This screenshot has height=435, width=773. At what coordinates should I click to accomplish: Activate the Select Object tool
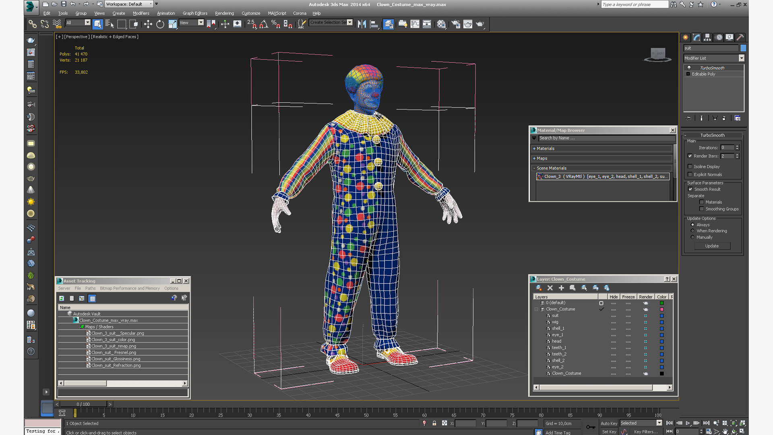(x=97, y=24)
